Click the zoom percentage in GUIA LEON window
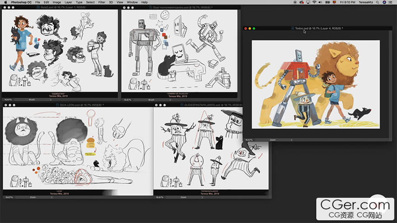 click(9, 197)
